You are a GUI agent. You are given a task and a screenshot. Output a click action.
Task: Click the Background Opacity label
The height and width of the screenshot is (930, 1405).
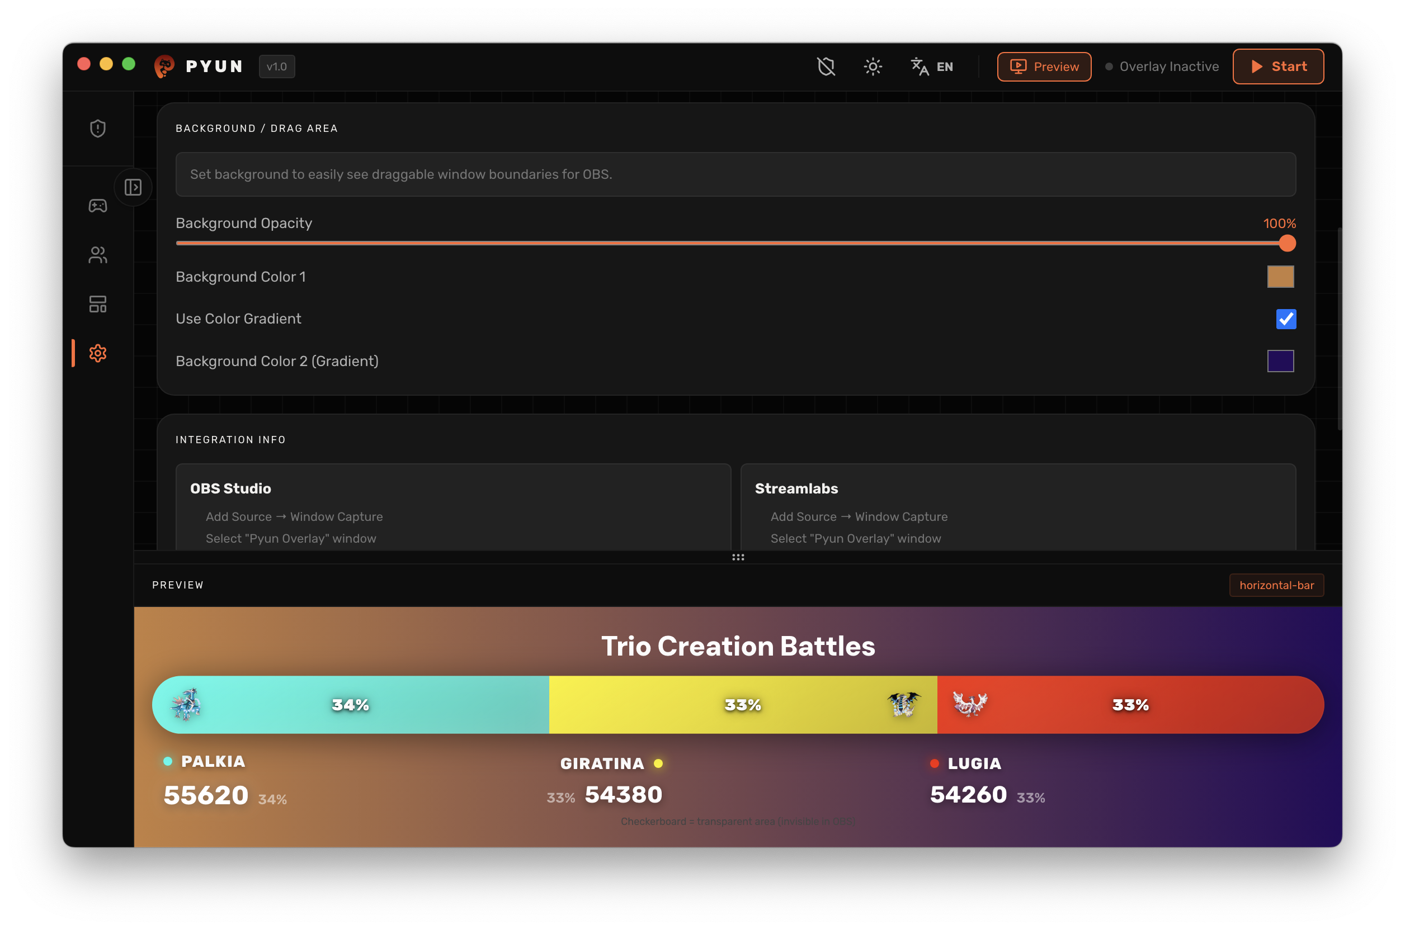click(244, 224)
